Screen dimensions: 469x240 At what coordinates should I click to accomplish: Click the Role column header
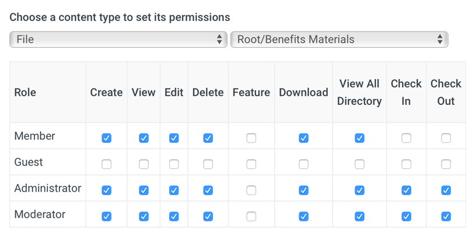coord(25,92)
